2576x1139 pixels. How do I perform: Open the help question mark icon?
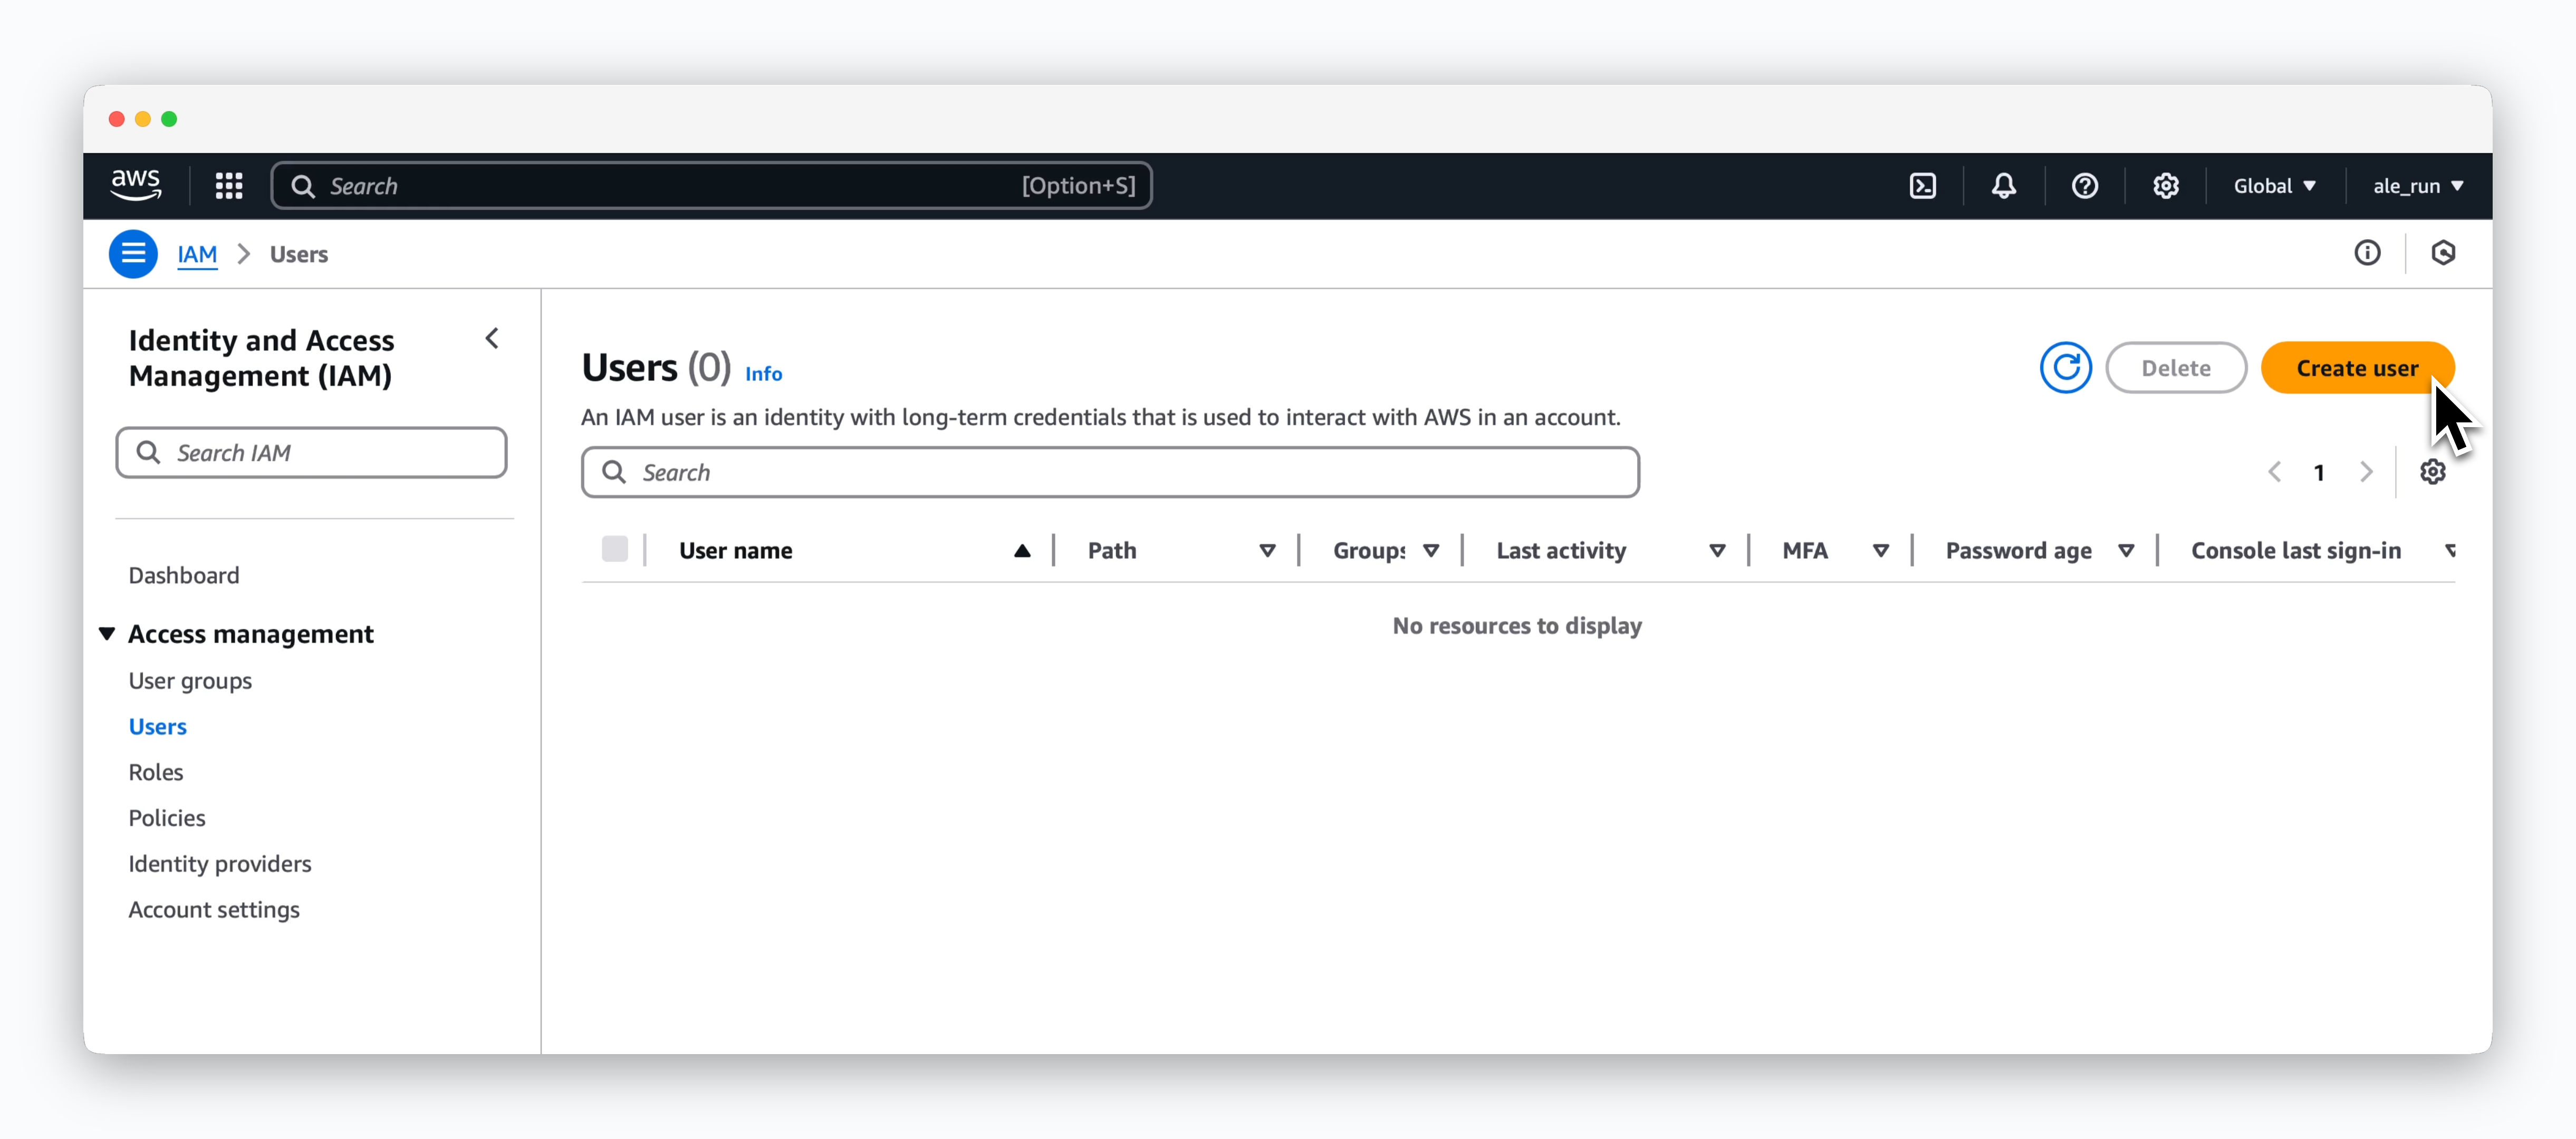coord(2084,186)
